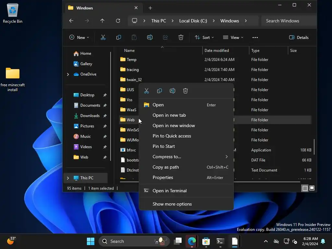332x249 pixels.
Task: Click the Rename icon in the context menu
Action: tap(172, 91)
